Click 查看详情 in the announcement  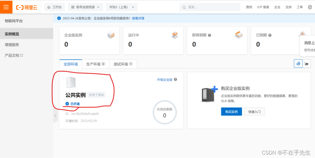pos(138,18)
